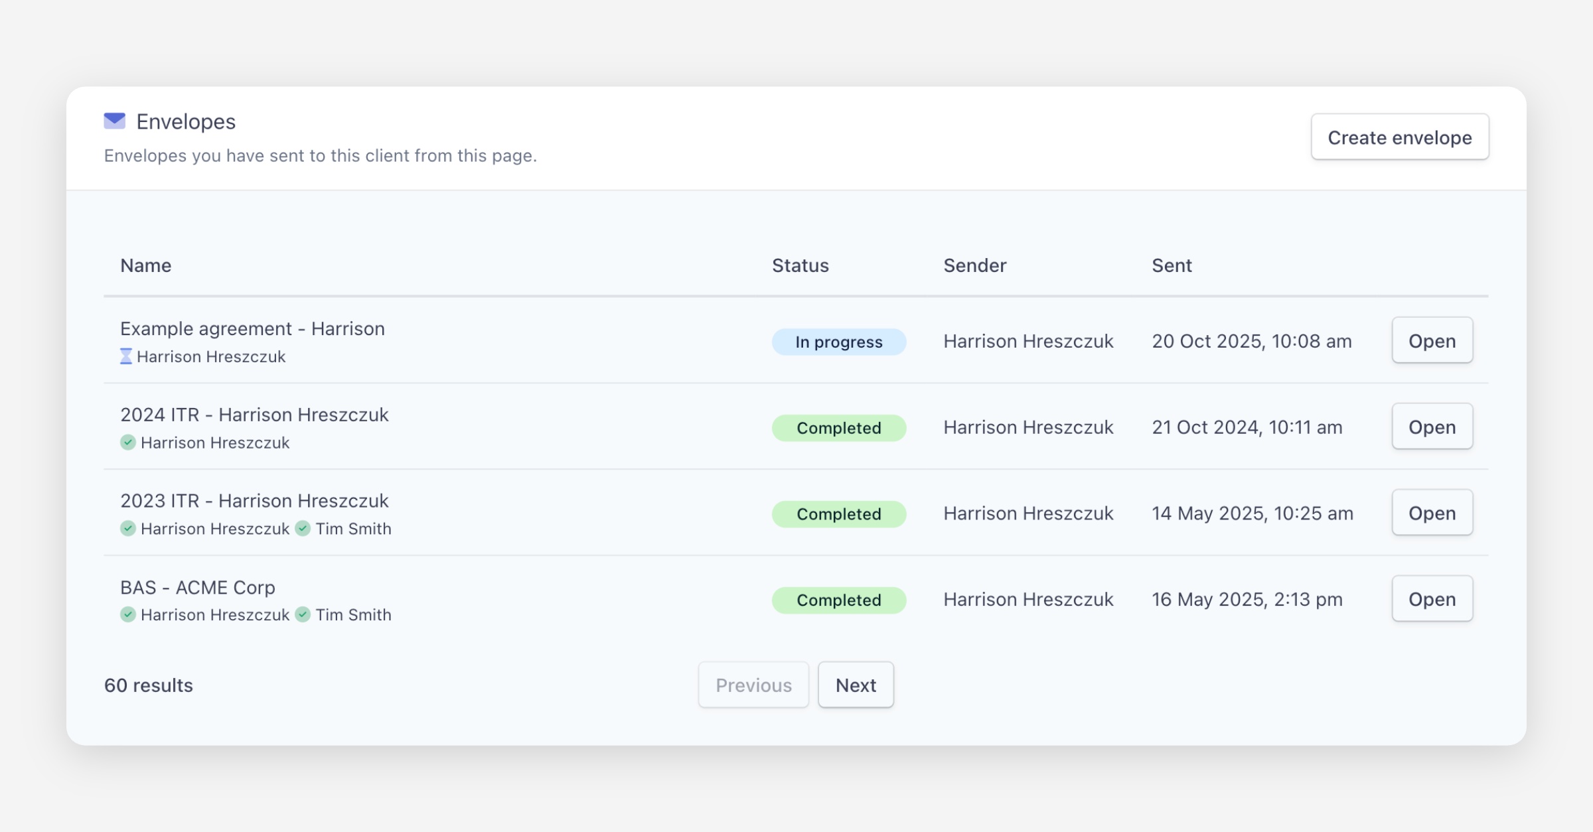Image resolution: width=1593 pixels, height=832 pixels.
Task: Click the Previous pagination button
Action: tap(753, 685)
